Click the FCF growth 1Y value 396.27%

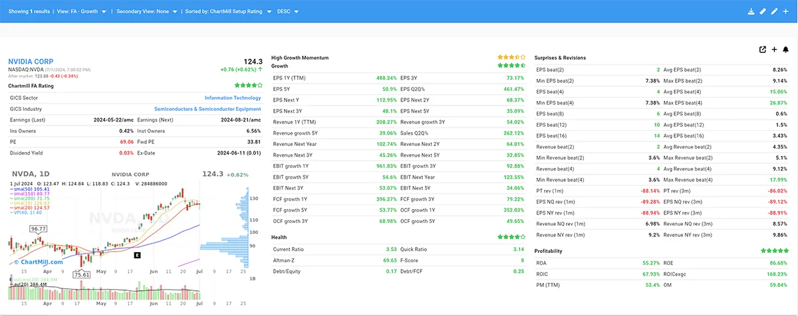[385, 198]
